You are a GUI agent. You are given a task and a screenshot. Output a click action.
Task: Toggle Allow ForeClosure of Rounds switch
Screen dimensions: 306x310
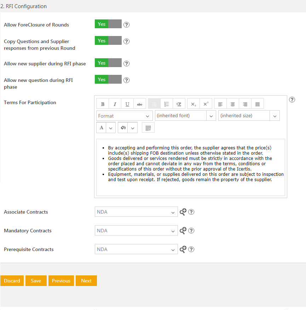(x=108, y=24)
